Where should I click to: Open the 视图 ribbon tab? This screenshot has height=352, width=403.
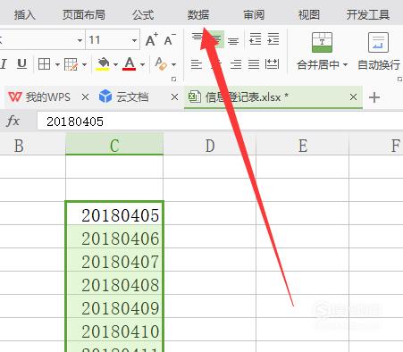click(x=309, y=14)
